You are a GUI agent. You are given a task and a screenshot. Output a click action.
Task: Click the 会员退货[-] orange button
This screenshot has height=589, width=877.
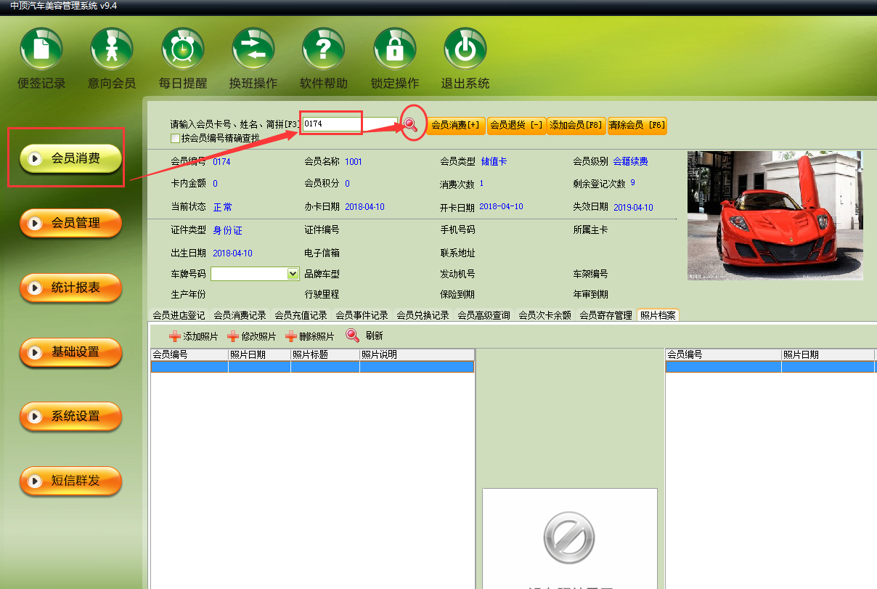(516, 125)
